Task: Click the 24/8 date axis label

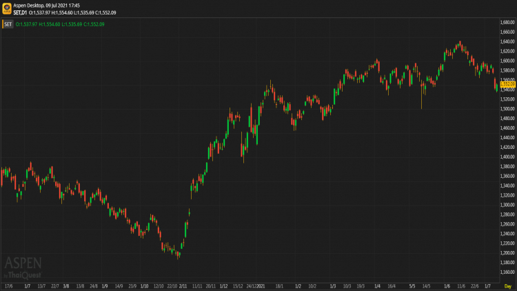Action: point(94,286)
